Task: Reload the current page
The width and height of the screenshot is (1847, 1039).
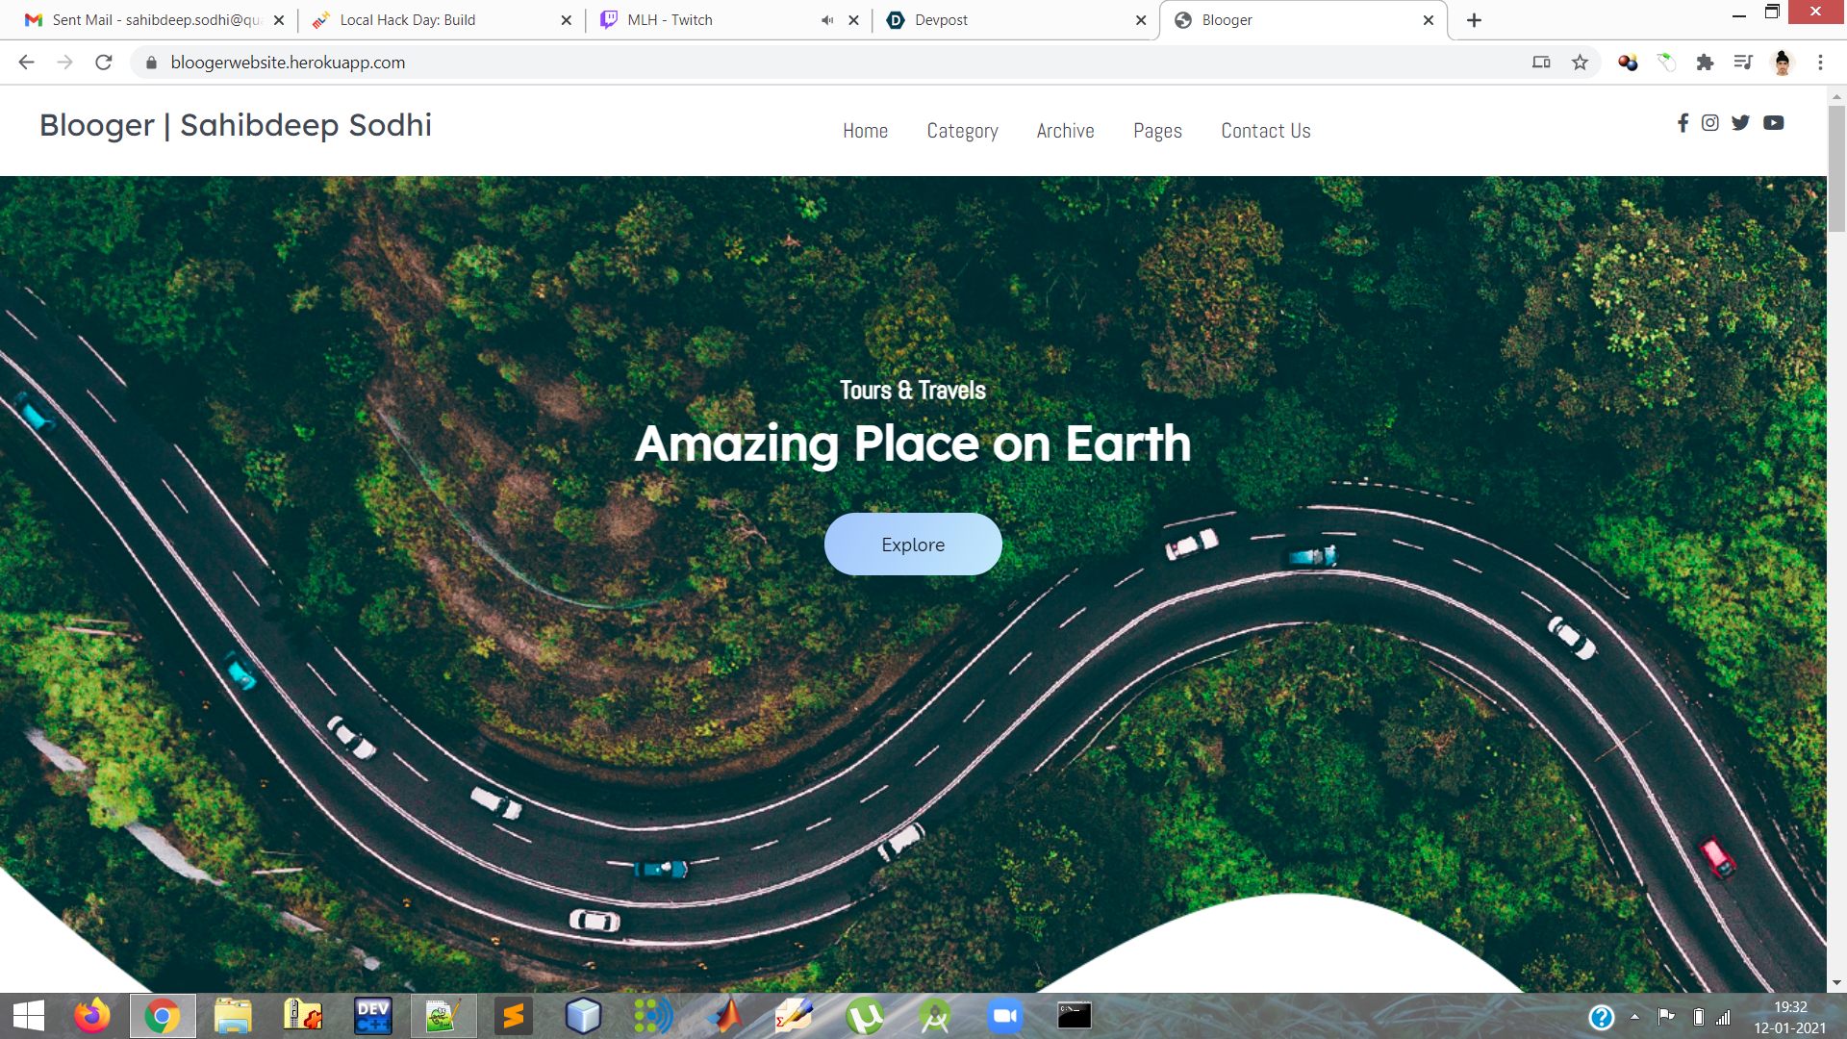Action: (104, 63)
